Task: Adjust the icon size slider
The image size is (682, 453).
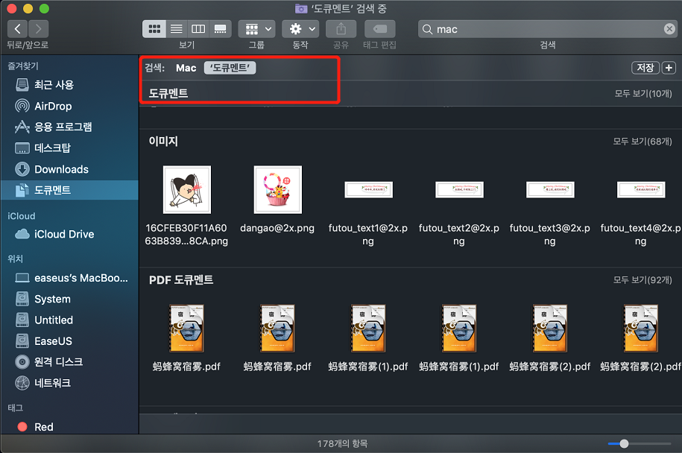Action: pos(624,443)
